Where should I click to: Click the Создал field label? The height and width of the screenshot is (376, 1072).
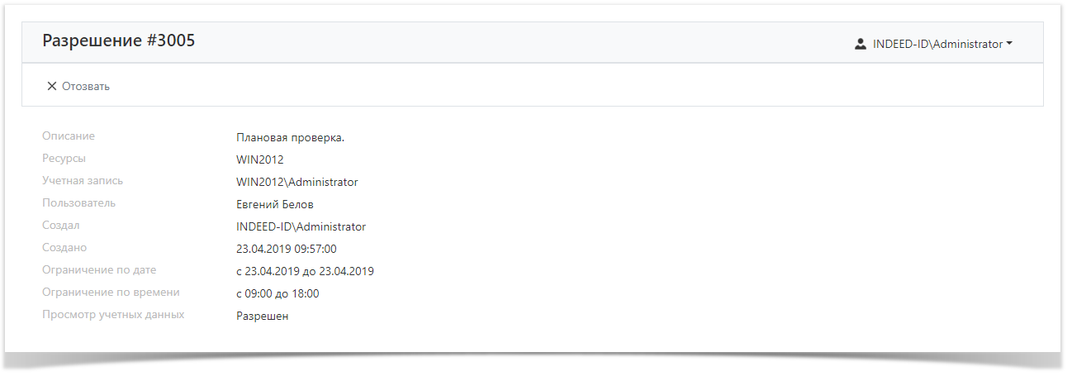click(61, 226)
